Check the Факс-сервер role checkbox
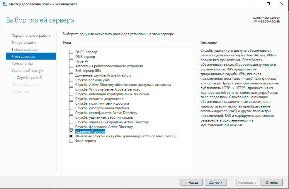 point(71,141)
